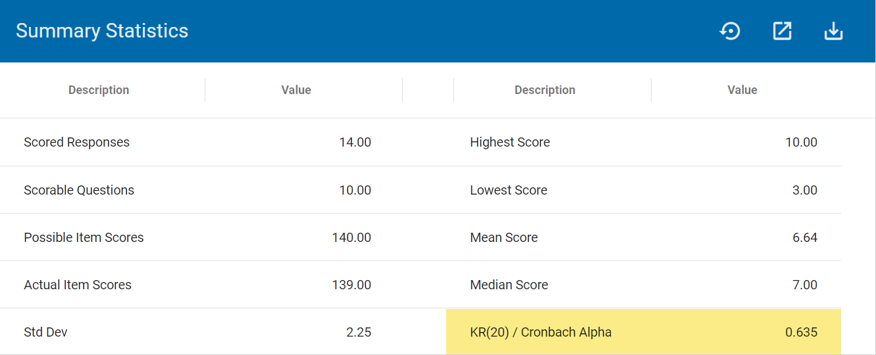Click the left Value column header
The height and width of the screenshot is (355, 876).
pos(296,90)
